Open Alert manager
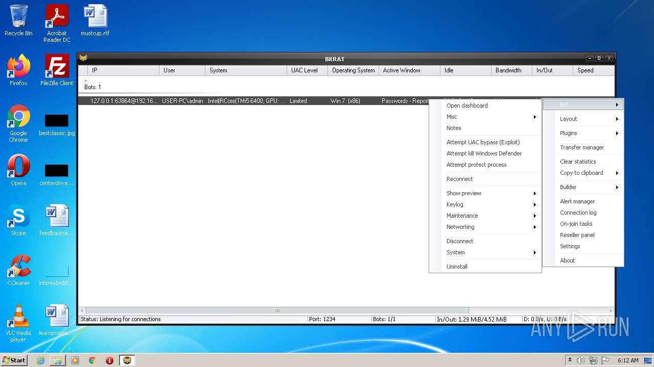This screenshot has width=654, height=367. click(583, 201)
